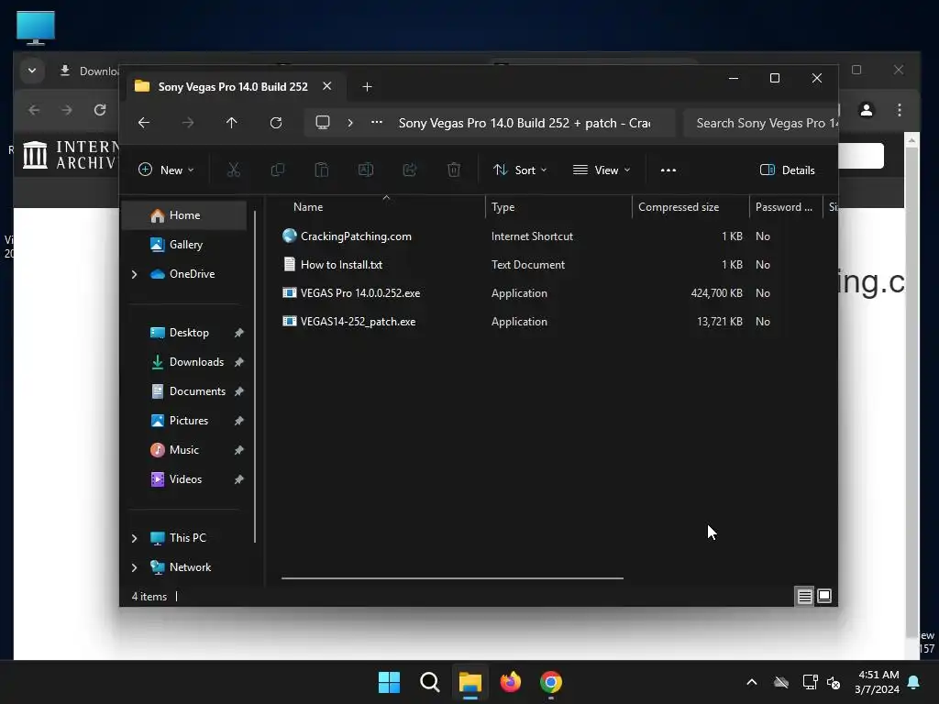
Task: Click File Explorer taskbar icon
Action: tap(470, 682)
